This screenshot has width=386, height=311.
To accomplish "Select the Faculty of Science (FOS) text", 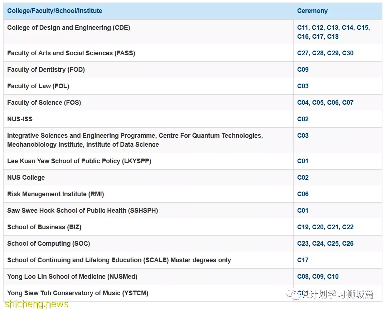I will [44, 103].
